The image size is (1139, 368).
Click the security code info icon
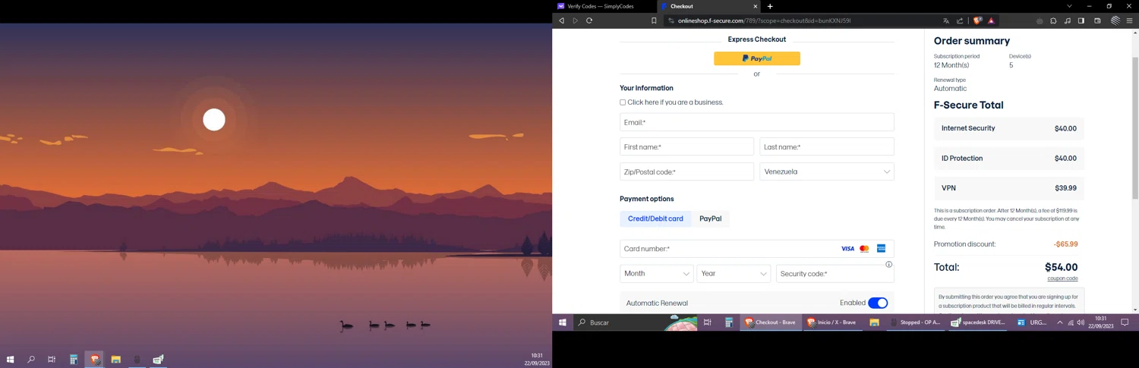888,265
